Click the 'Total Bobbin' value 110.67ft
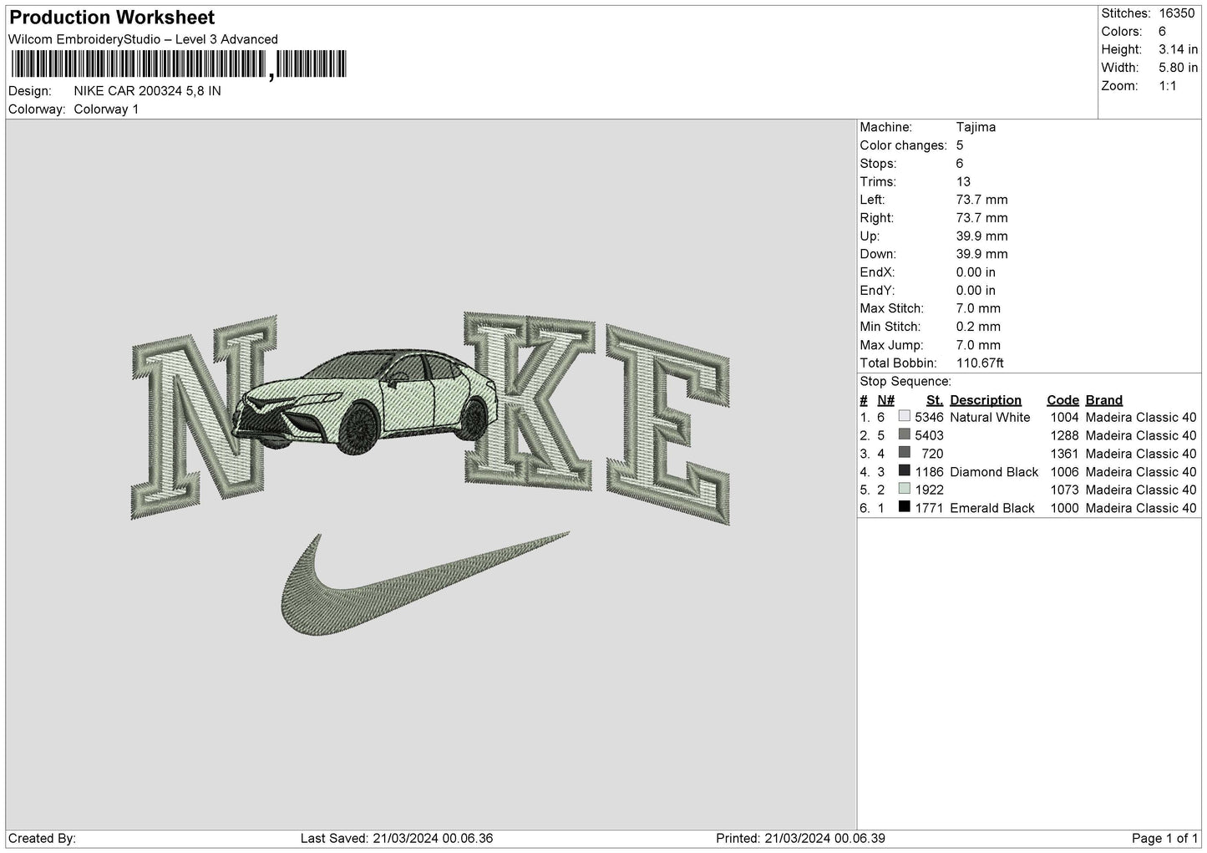The image size is (1207, 853). (x=980, y=363)
